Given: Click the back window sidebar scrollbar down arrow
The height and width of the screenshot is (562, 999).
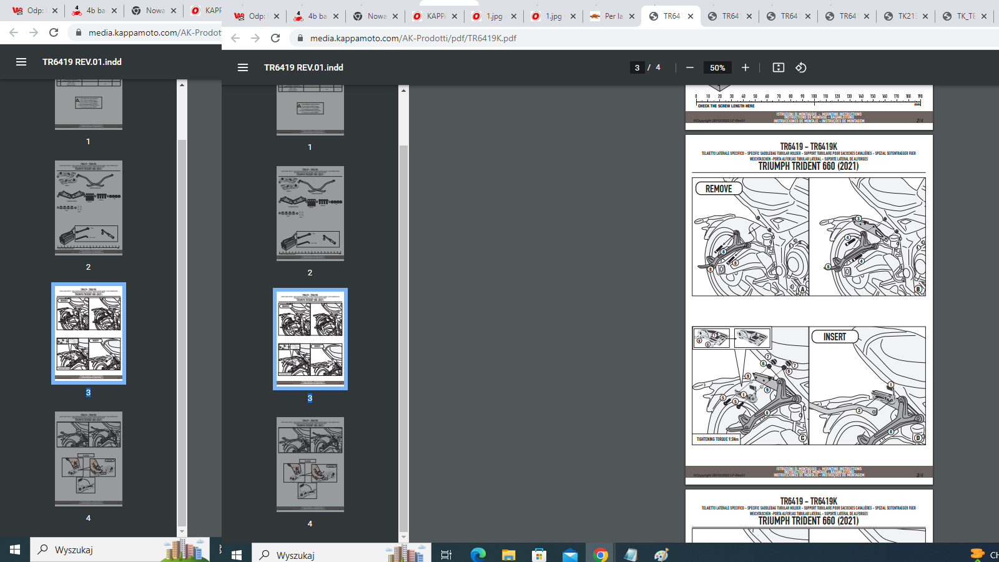Looking at the screenshot, I should pyautogui.click(x=182, y=531).
